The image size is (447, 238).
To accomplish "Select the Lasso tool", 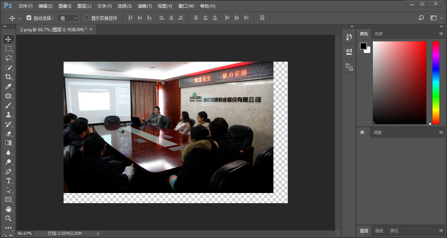I will (x=8, y=58).
